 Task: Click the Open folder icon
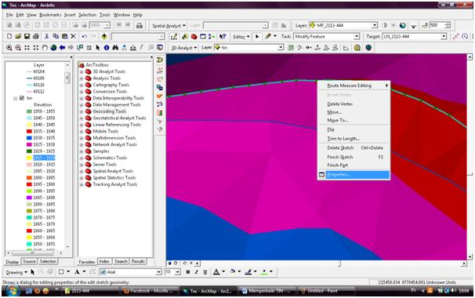(x=18, y=36)
